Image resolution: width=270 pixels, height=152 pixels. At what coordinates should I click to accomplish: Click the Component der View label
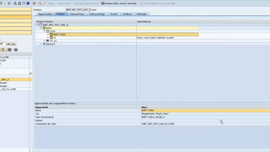46,124
